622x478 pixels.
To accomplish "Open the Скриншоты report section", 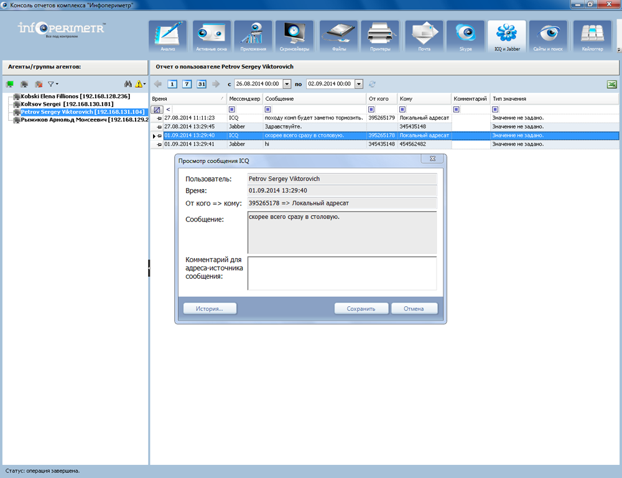I will 294,37.
